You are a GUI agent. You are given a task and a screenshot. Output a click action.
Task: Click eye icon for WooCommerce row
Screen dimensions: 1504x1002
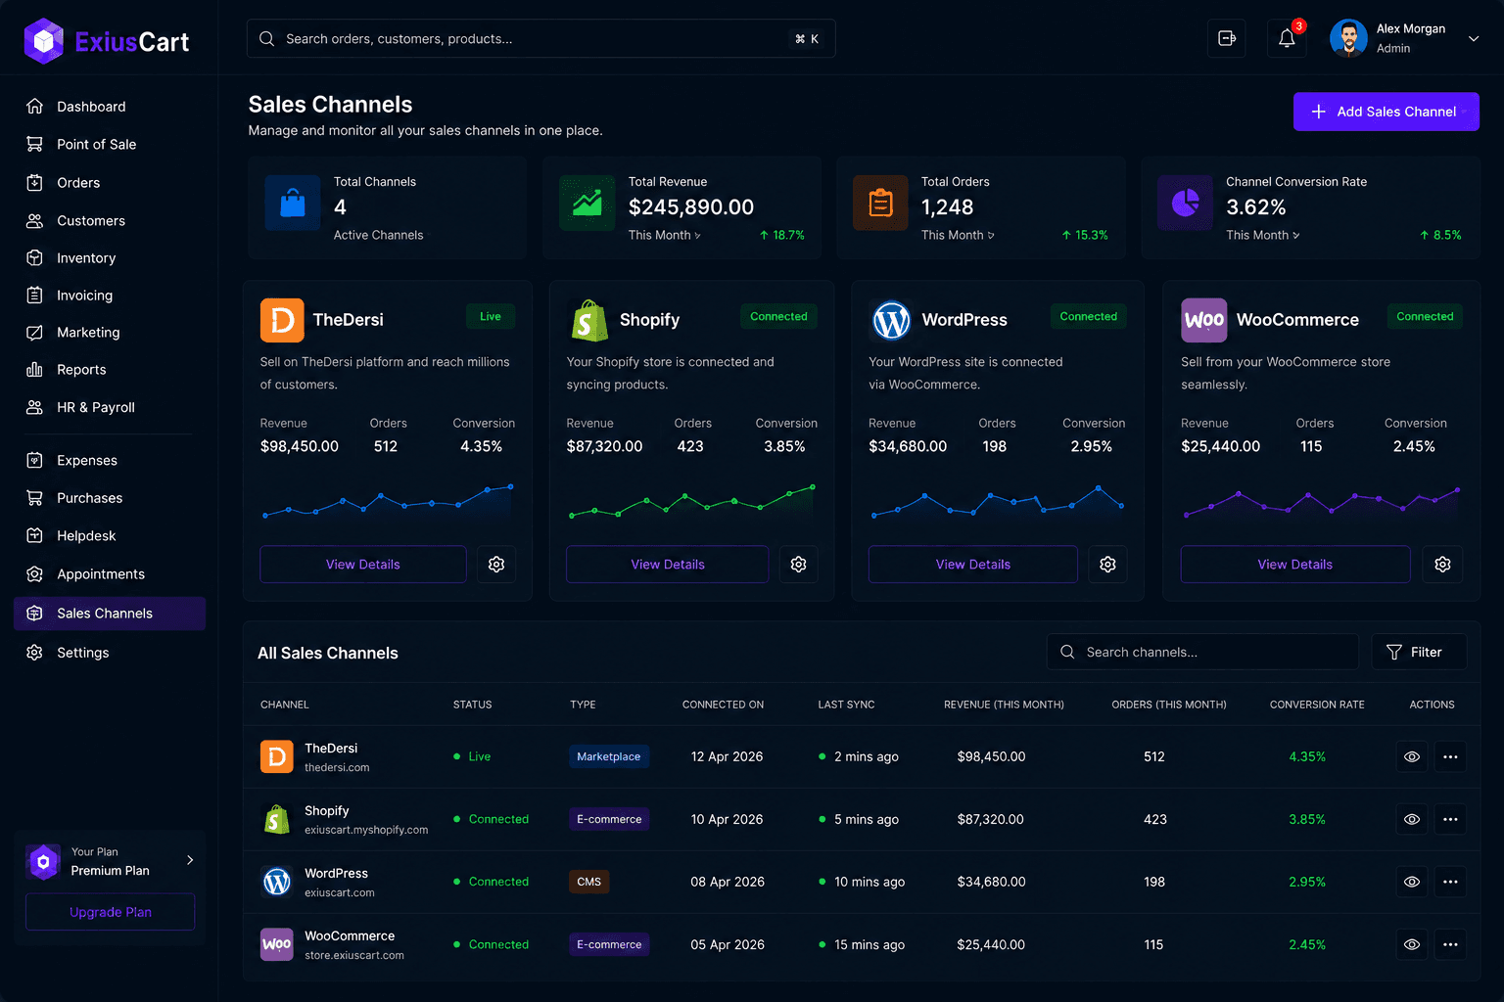point(1412,944)
